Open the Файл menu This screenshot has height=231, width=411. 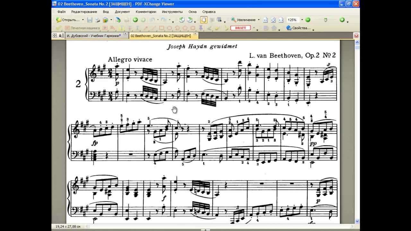[x=61, y=12]
